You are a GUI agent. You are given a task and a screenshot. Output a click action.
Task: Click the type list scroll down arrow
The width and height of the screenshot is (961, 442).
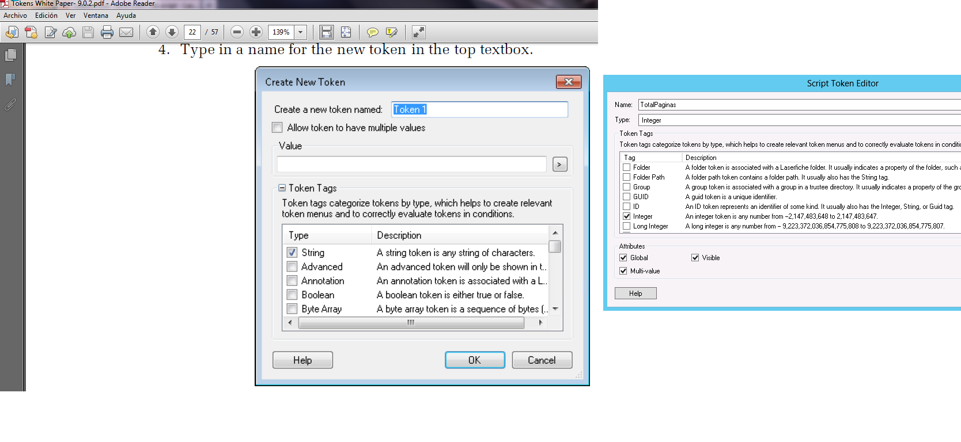(x=555, y=309)
